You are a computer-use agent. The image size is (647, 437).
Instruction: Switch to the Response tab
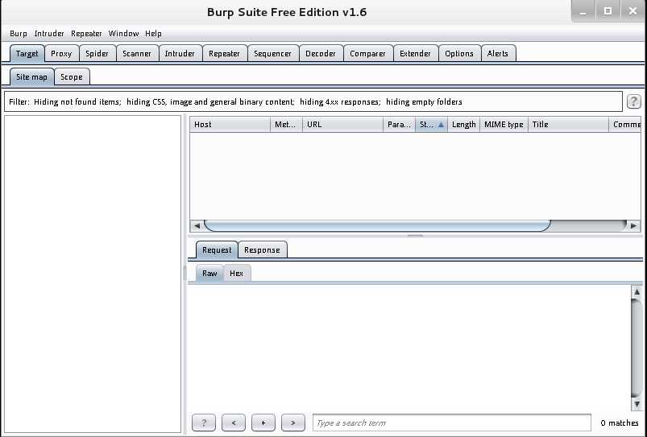click(x=262, y=249)
